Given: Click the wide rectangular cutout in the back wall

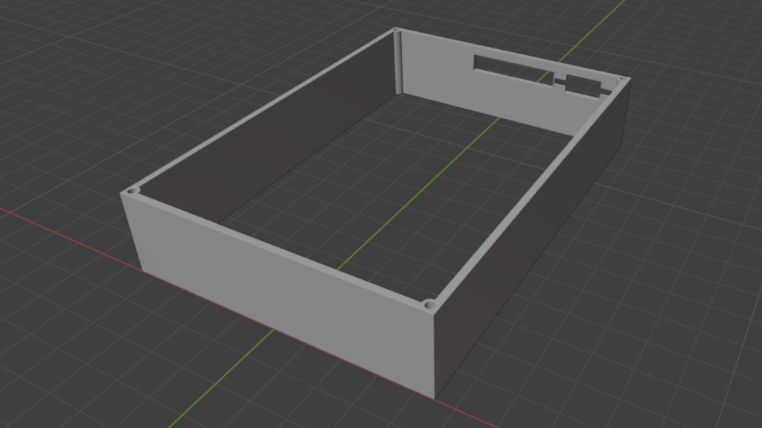Looking at the screenshot, I should (x=514, y=71).
